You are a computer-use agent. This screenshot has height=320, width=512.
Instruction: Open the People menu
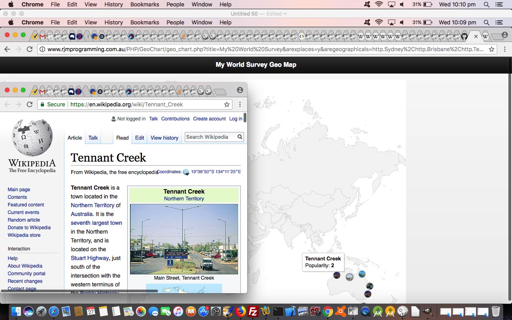(175, 4)
